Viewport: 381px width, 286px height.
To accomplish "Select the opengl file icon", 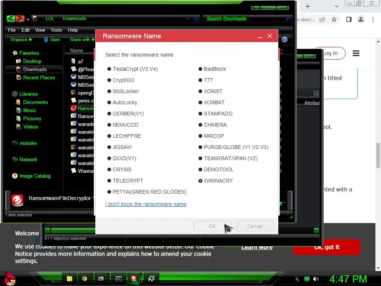I will 74,93.
